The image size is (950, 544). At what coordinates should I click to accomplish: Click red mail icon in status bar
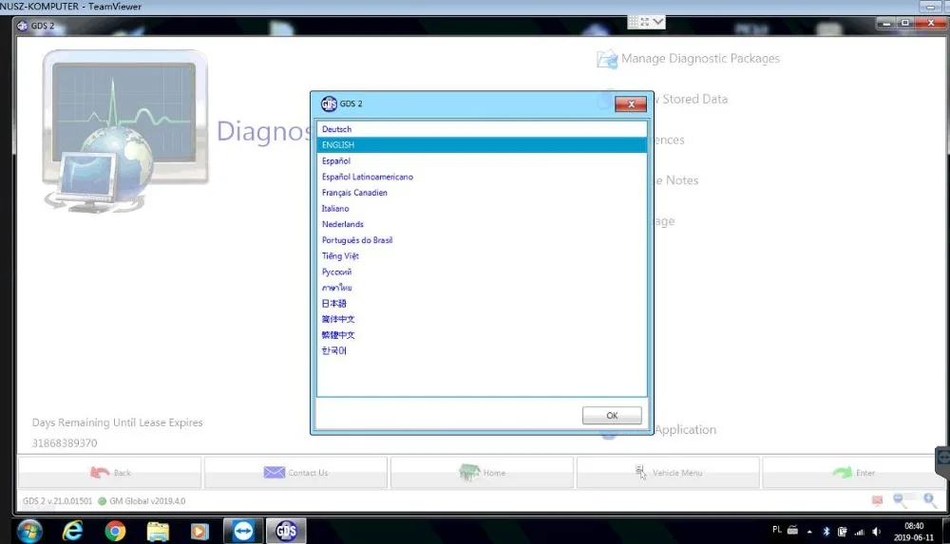point(877,499)
